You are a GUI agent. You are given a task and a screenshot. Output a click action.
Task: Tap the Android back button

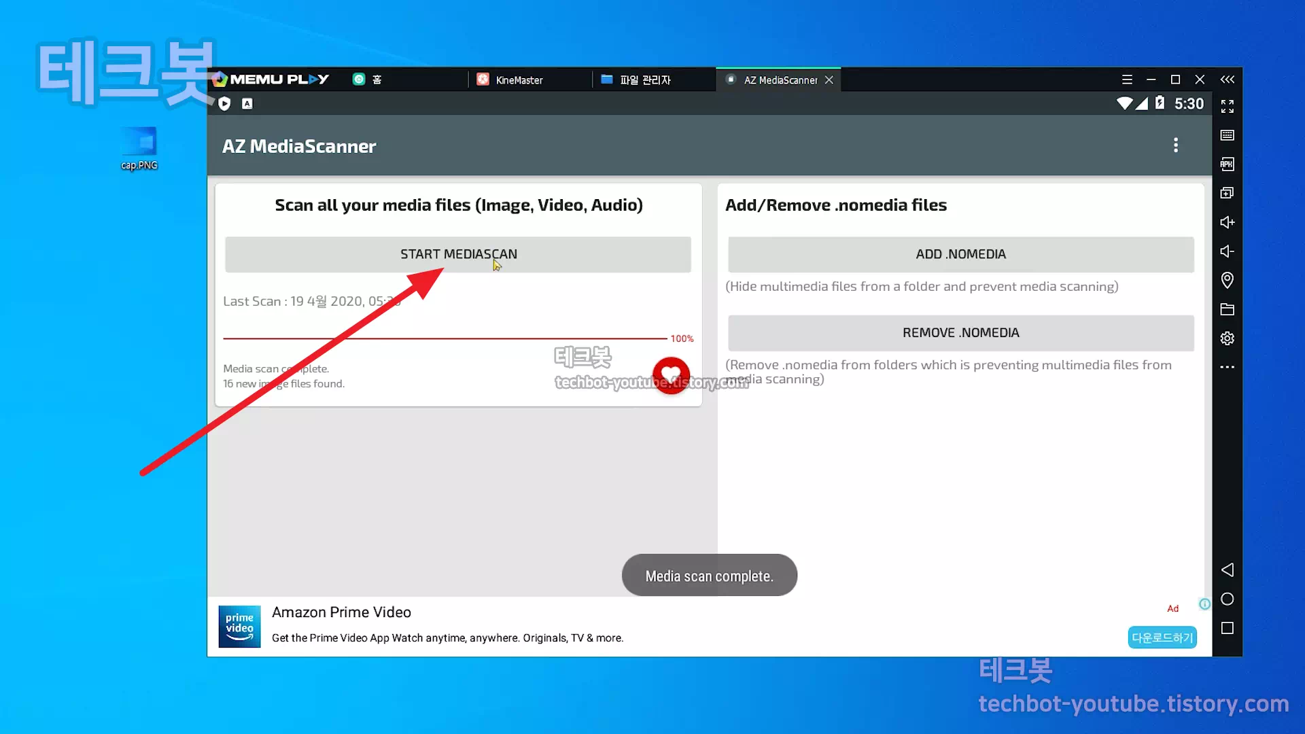click(1227, 570)
